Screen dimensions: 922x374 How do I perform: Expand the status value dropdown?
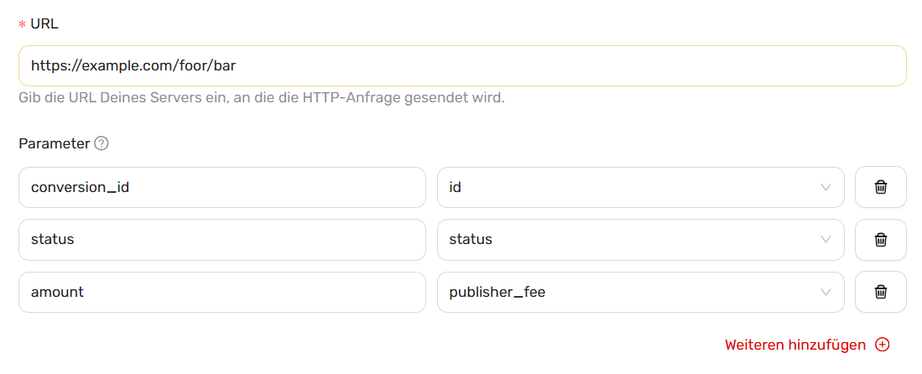pyautogui.click(x=641, y=239)
